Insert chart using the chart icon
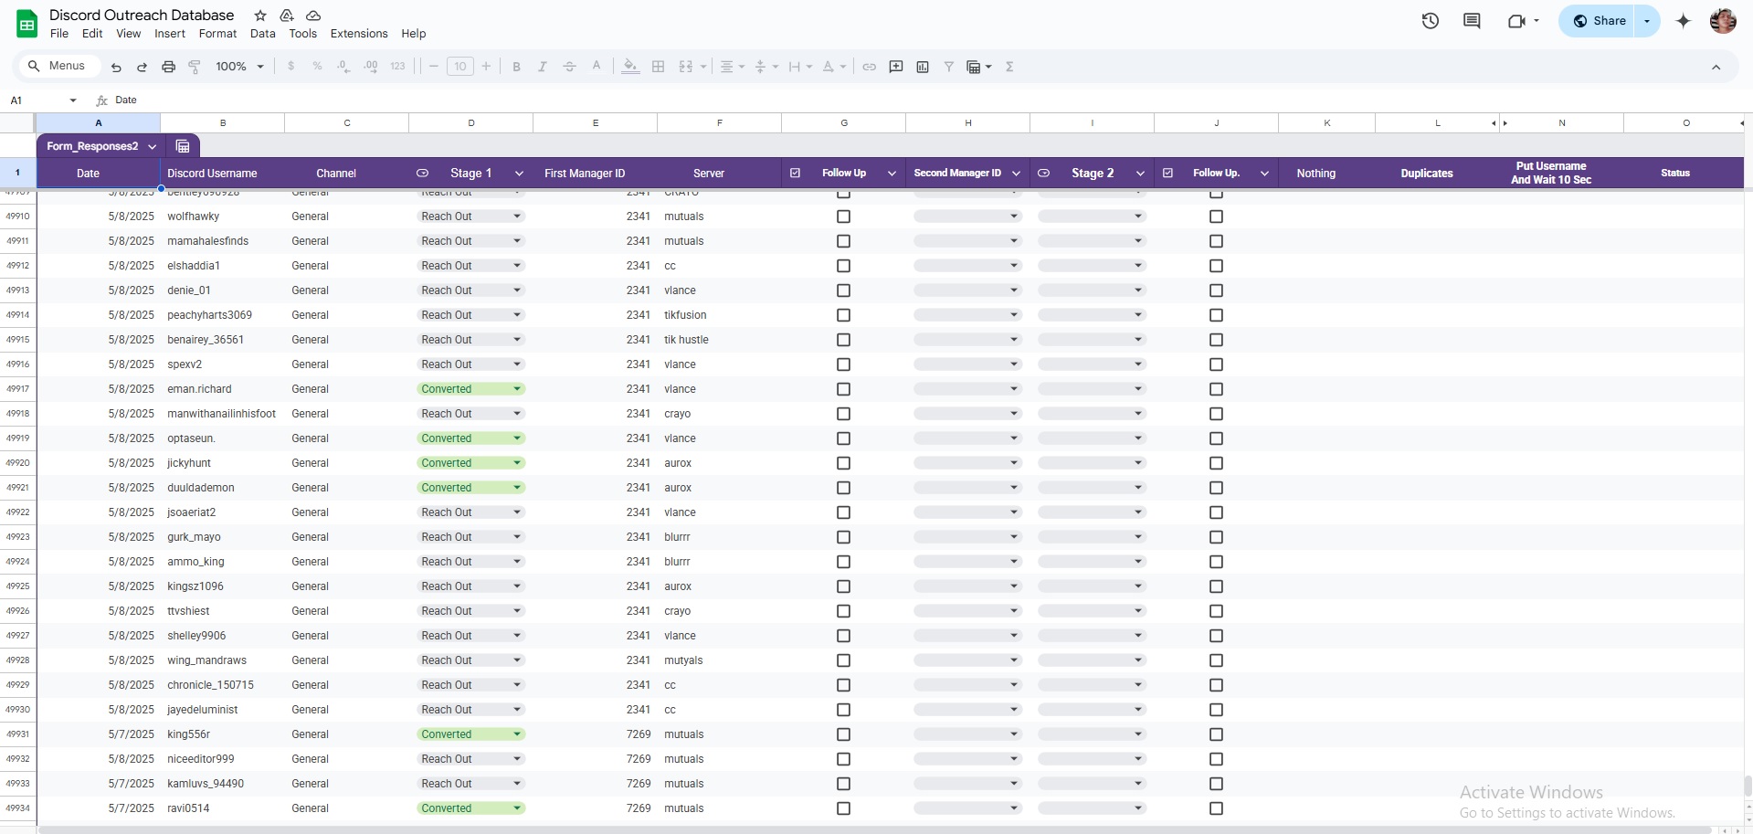The height and width of the screenshot is (834, 1753). (923, 67)
